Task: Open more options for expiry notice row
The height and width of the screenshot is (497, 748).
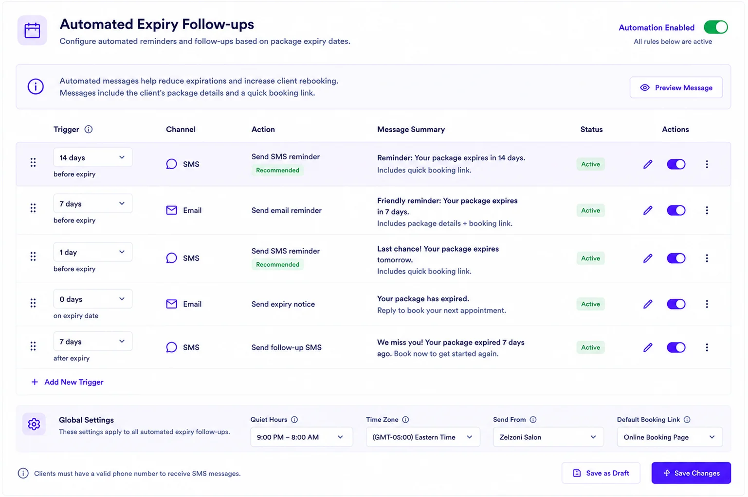Action: point(707,304)
